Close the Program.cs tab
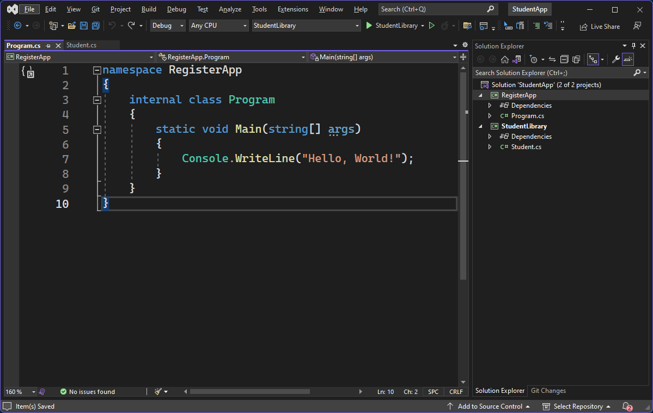The height and width of the screenshot is (413, 653). [x=58, y=46]
